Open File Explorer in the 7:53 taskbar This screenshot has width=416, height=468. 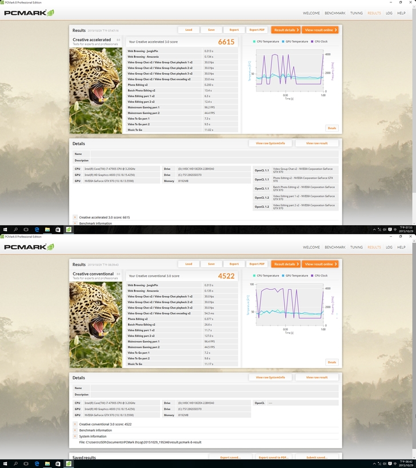coord(47,230)
